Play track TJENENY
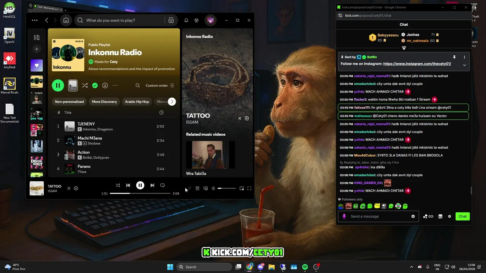This screenshot has height=273, width=486. (114, 126)
